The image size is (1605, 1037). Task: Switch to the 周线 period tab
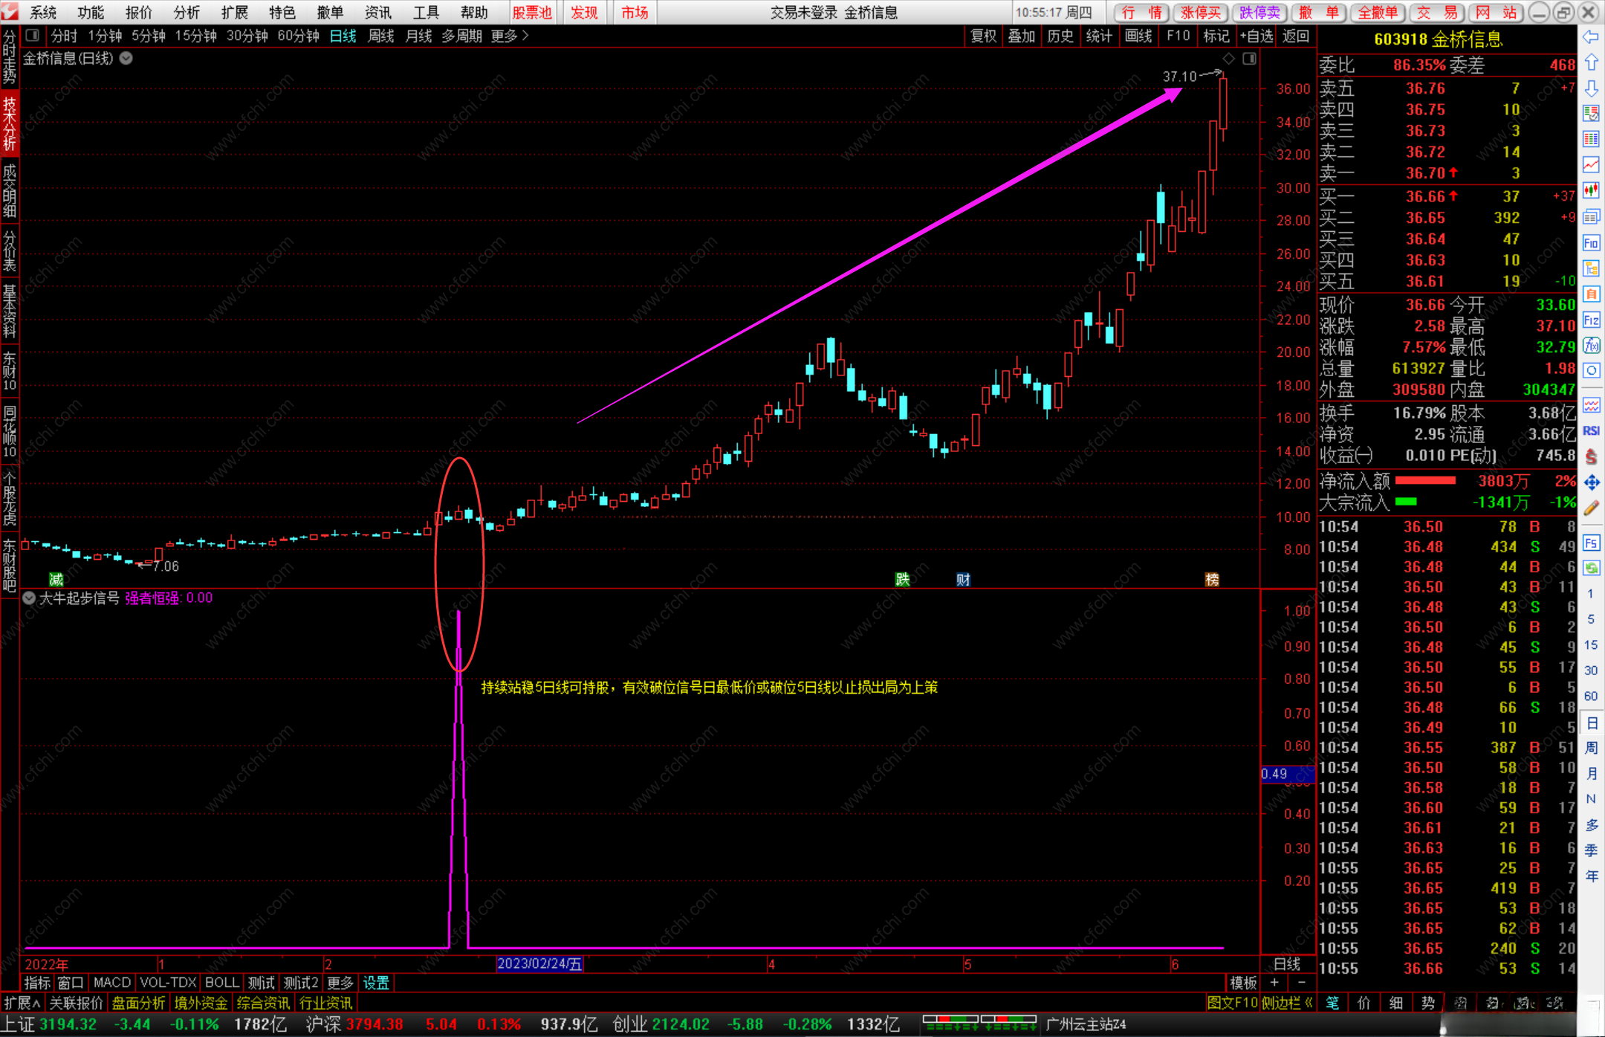(381, 36)
